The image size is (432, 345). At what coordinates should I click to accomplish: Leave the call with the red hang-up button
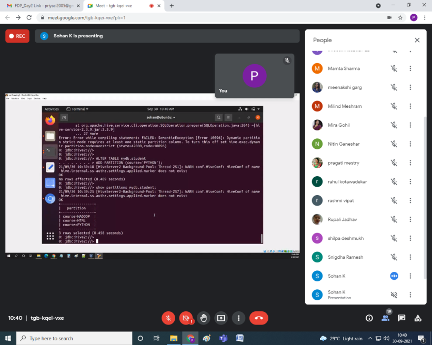[258, 318]
